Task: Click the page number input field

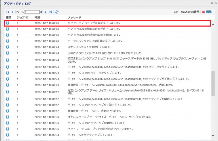Action: pos(32,12)
